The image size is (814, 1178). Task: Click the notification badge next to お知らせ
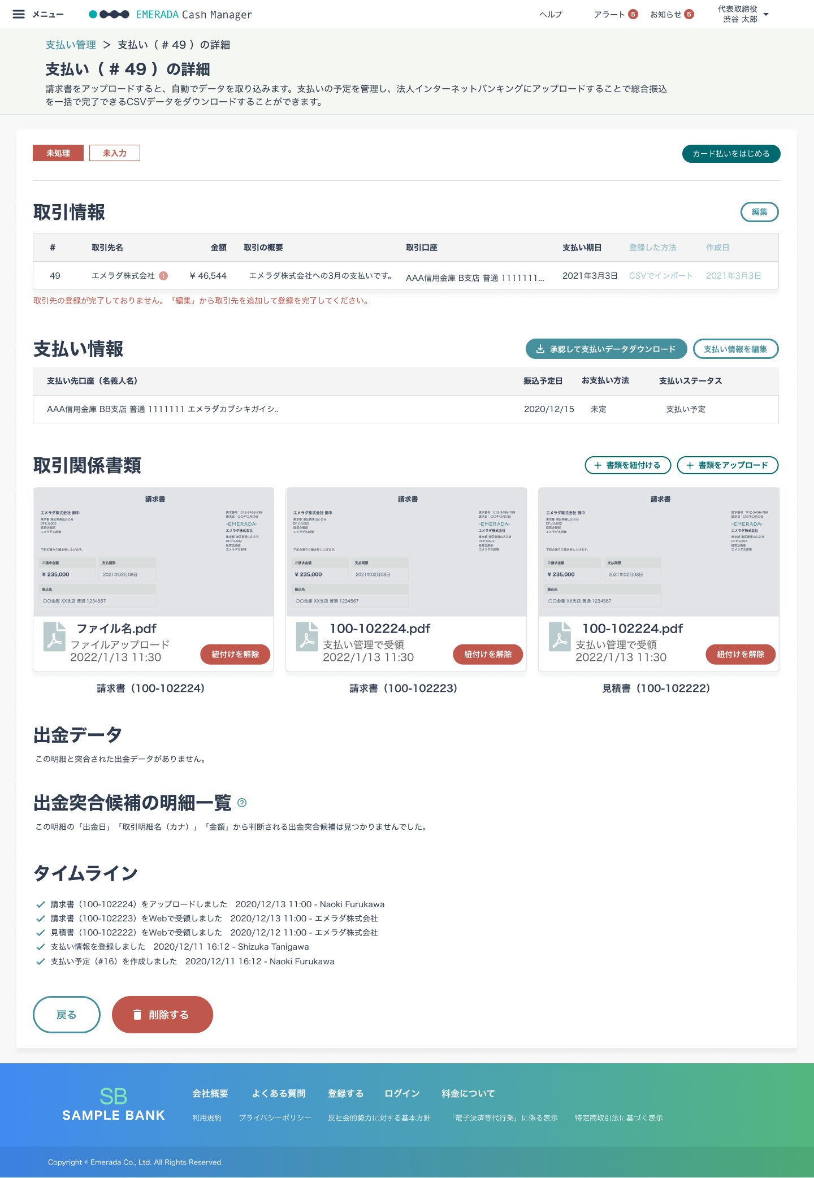689,14
